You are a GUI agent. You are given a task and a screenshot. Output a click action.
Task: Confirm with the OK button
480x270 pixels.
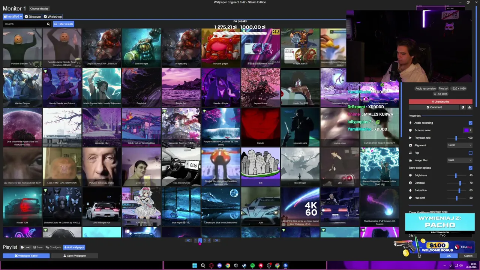[449, 256]
